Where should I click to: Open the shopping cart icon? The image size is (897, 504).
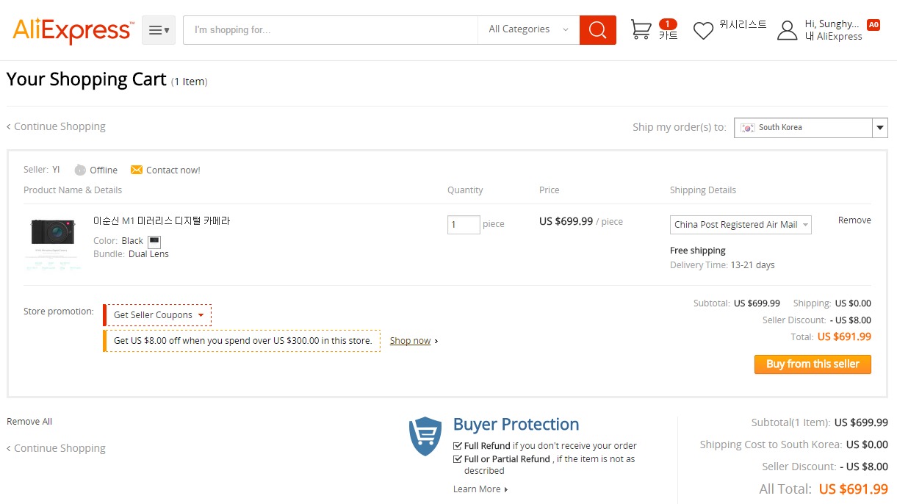(x=641, y=29)
